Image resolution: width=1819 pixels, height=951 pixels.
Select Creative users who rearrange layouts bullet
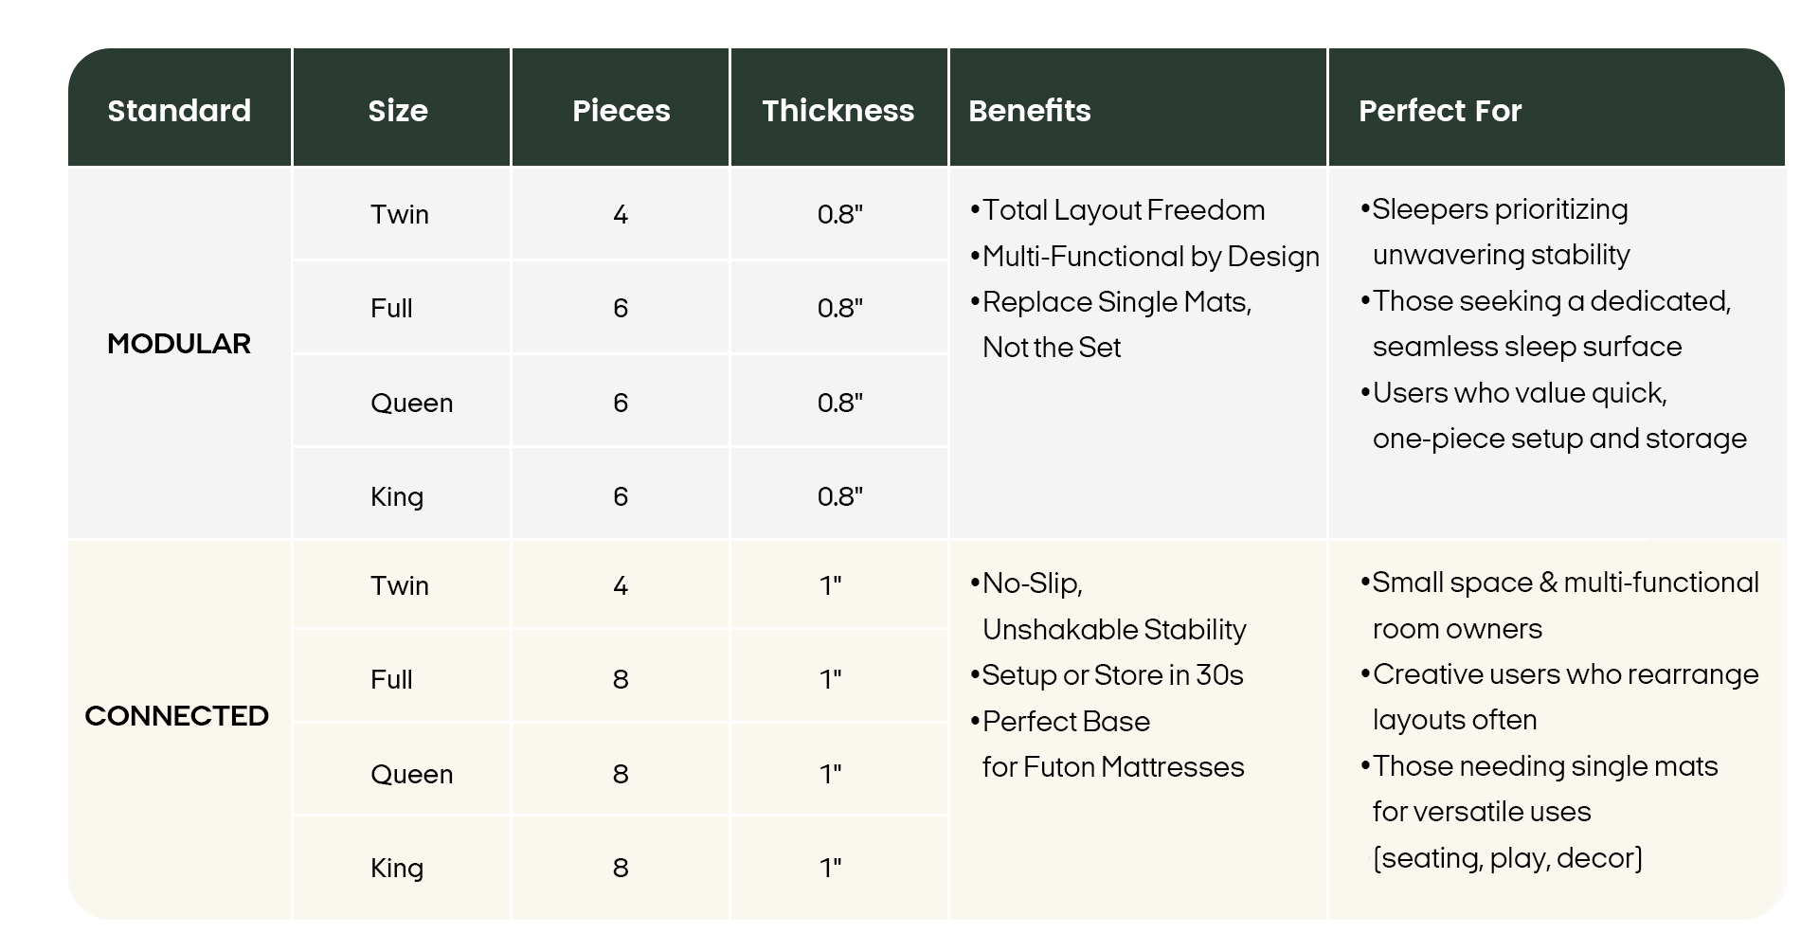(x=1564, y=697)
